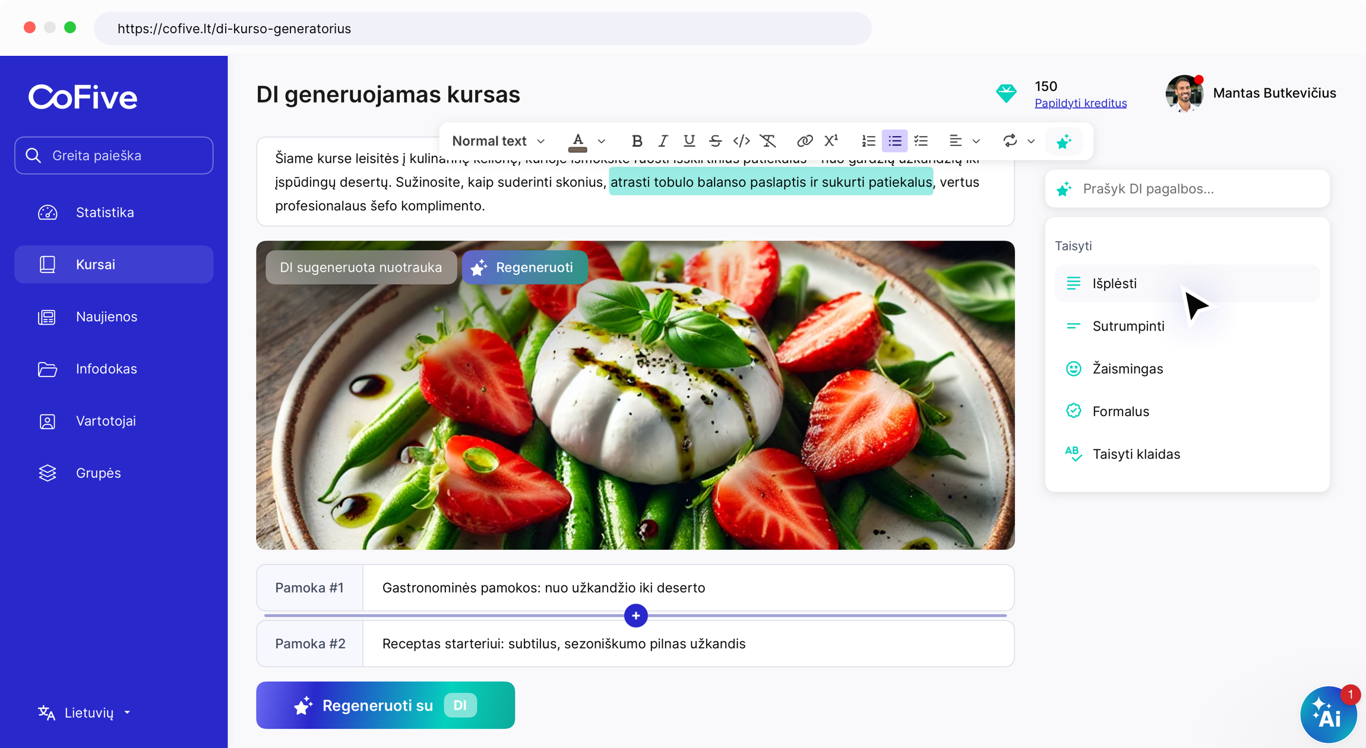The width and height of the screenshot is (1366, 748).
Task: Select the Sutrumpinti option
Action: pos(1128,326)
